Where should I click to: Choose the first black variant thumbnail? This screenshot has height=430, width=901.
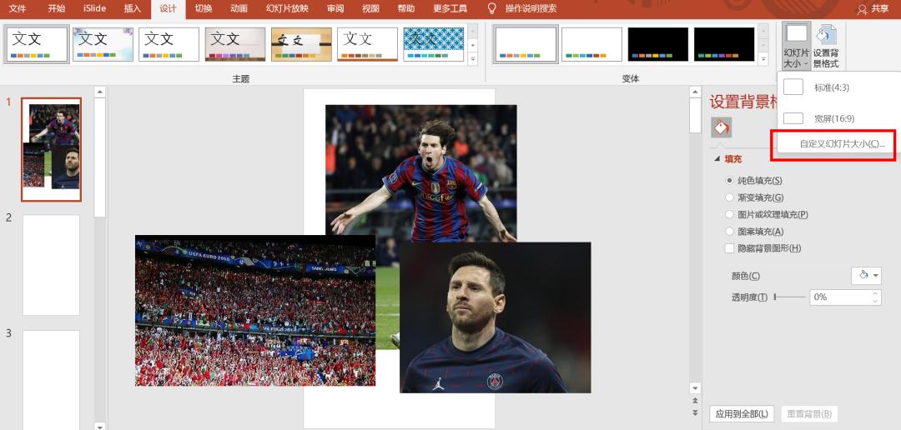pyautogui.click(x=657, y=44)
